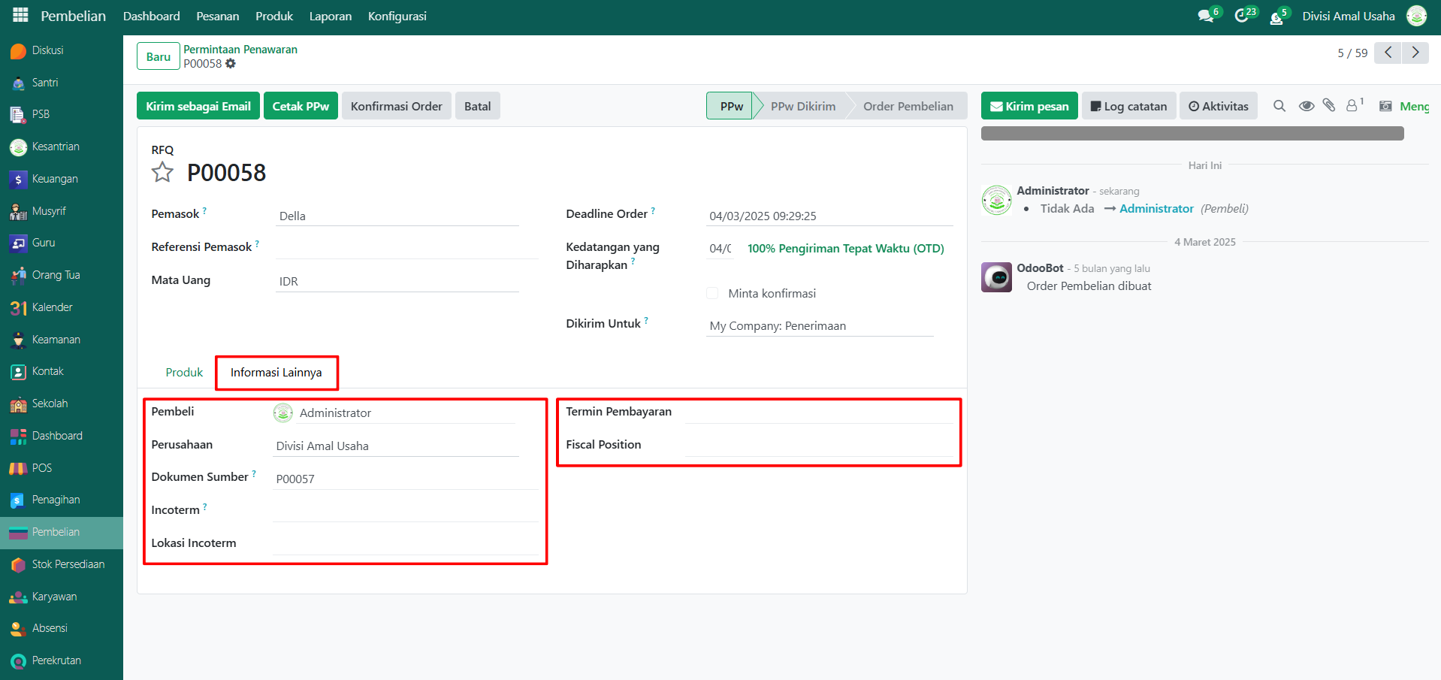Open chat messages icon in top bar
Image resolution: width=1441 pixels, height=680 pixels.
1206,17
